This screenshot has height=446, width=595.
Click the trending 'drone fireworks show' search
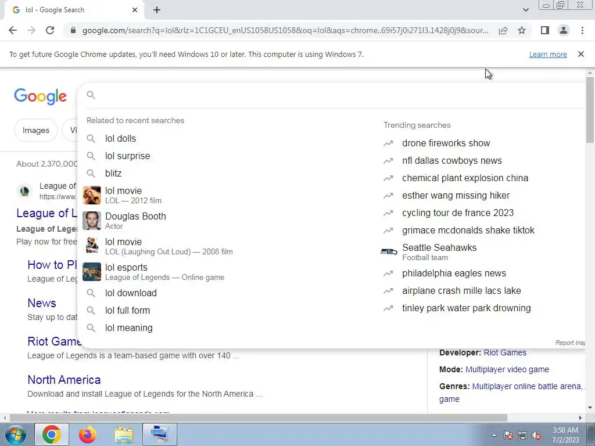pos(446,143)
